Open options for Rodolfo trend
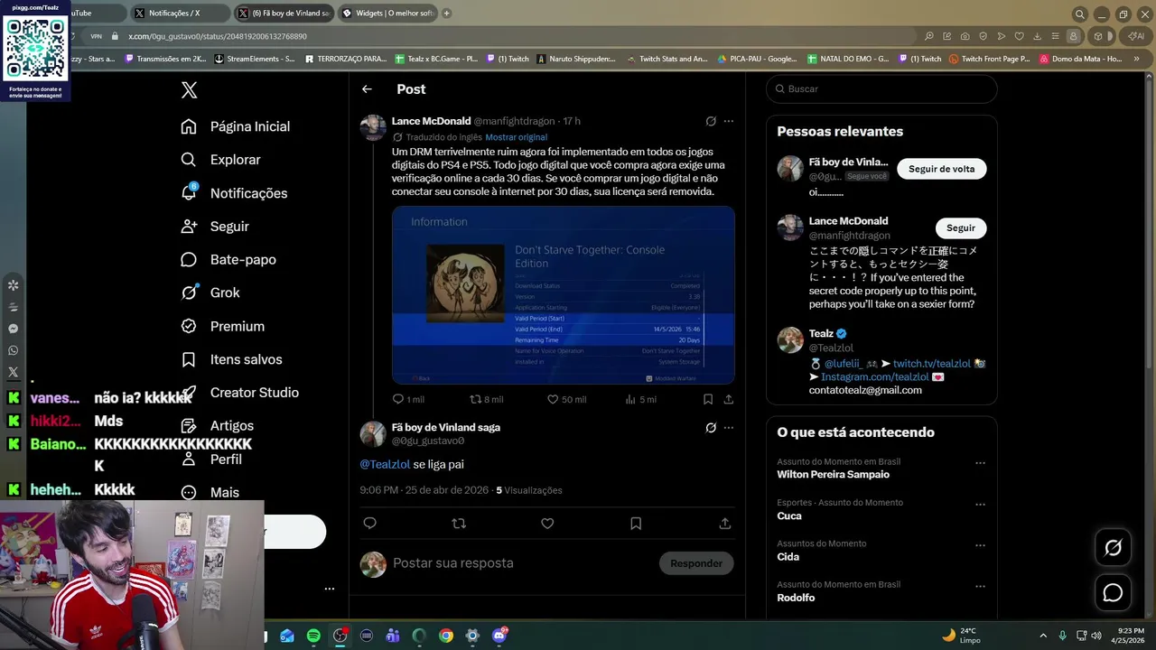The width and height of the screenshot is (1156, 650). click(x=980, y=587)
